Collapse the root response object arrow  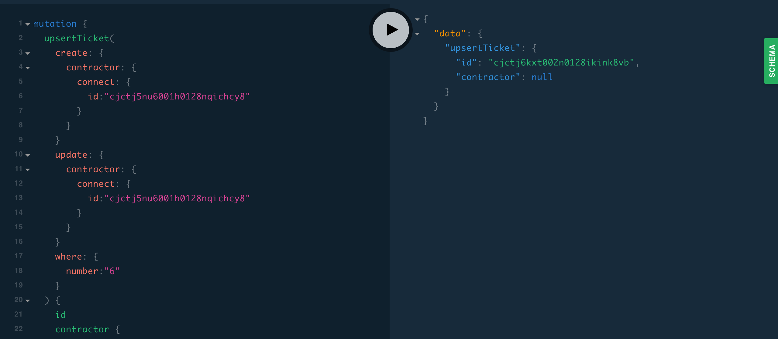[x=417, y=19]
